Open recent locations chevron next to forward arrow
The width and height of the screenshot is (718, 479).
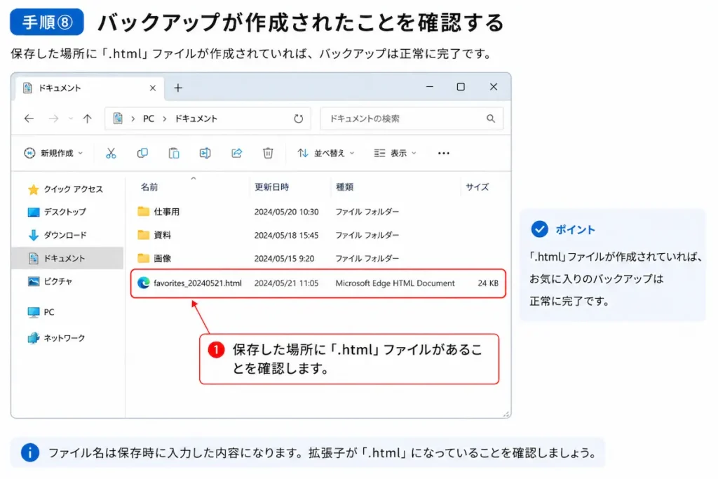coord(71,119)
